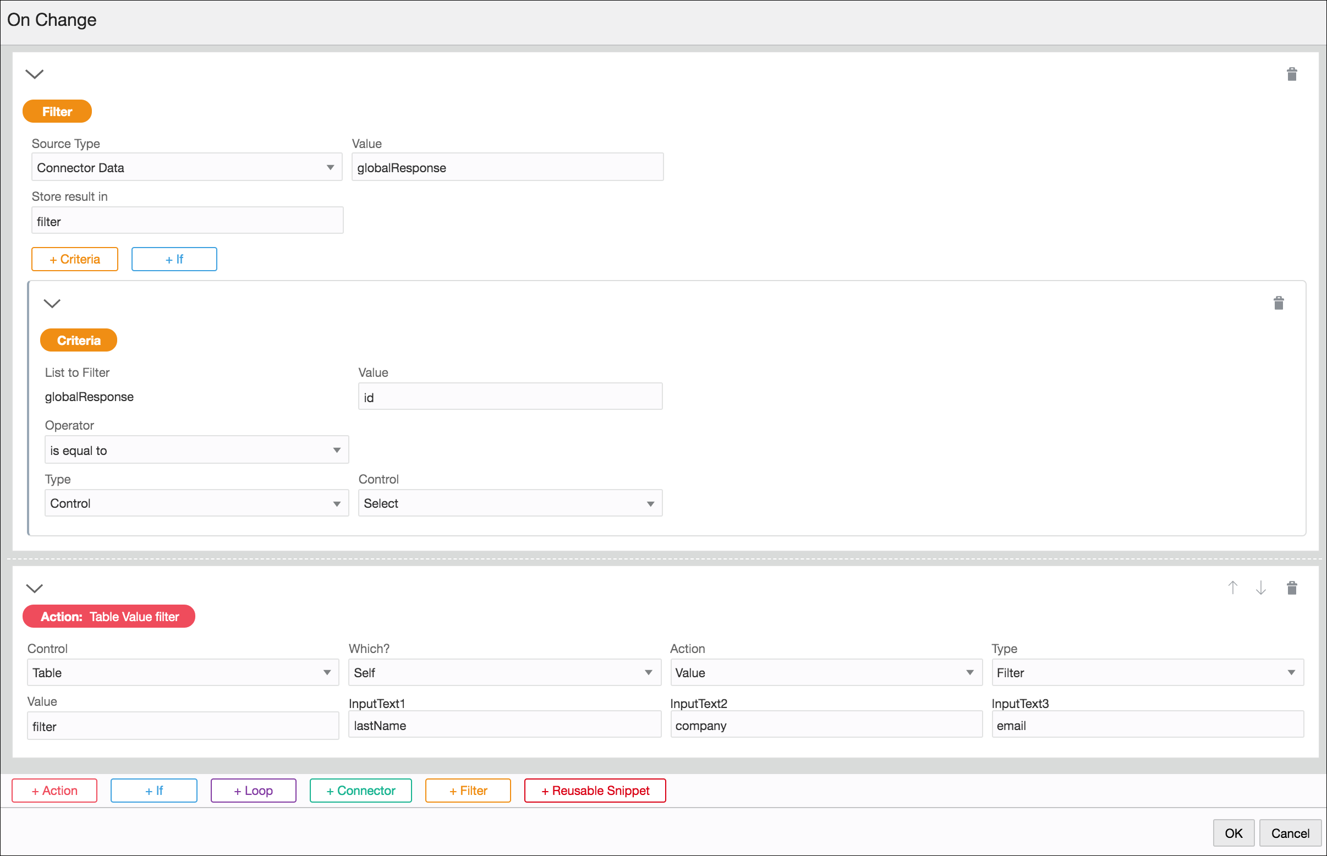This screenshot has width=1327, height=856.
Task: Move the Table Value filter action up
Action: tap(1233, 588)
